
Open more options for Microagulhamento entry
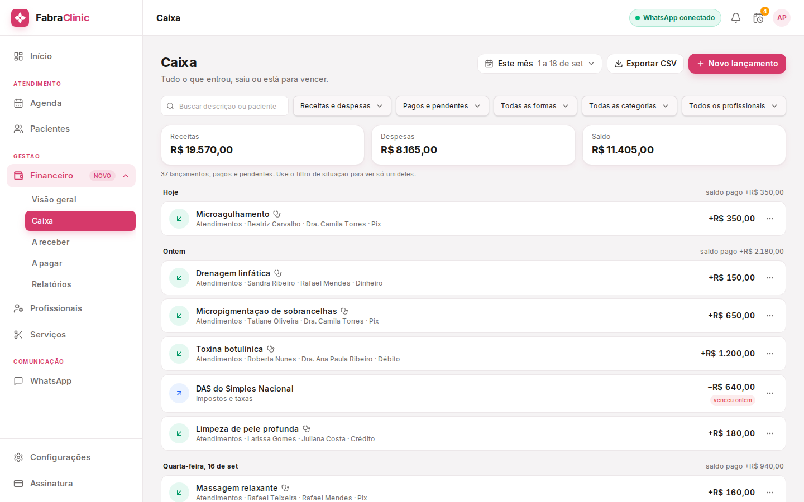tap(770, 219)
